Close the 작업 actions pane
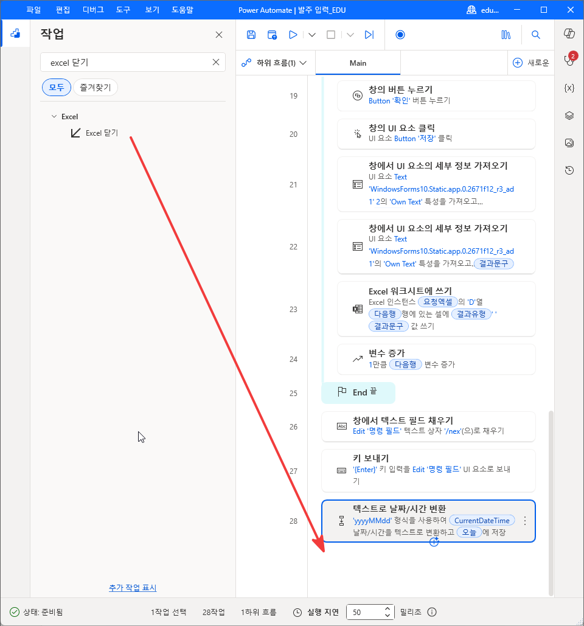The width and height of the screenshot is (584, 626). [219, 35]
